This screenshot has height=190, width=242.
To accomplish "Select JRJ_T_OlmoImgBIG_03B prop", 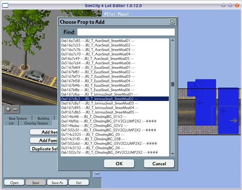I will point(115,139).
